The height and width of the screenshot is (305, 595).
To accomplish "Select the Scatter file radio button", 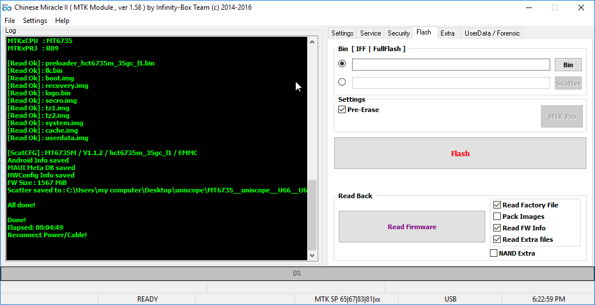I will click(x=342, y=82).
